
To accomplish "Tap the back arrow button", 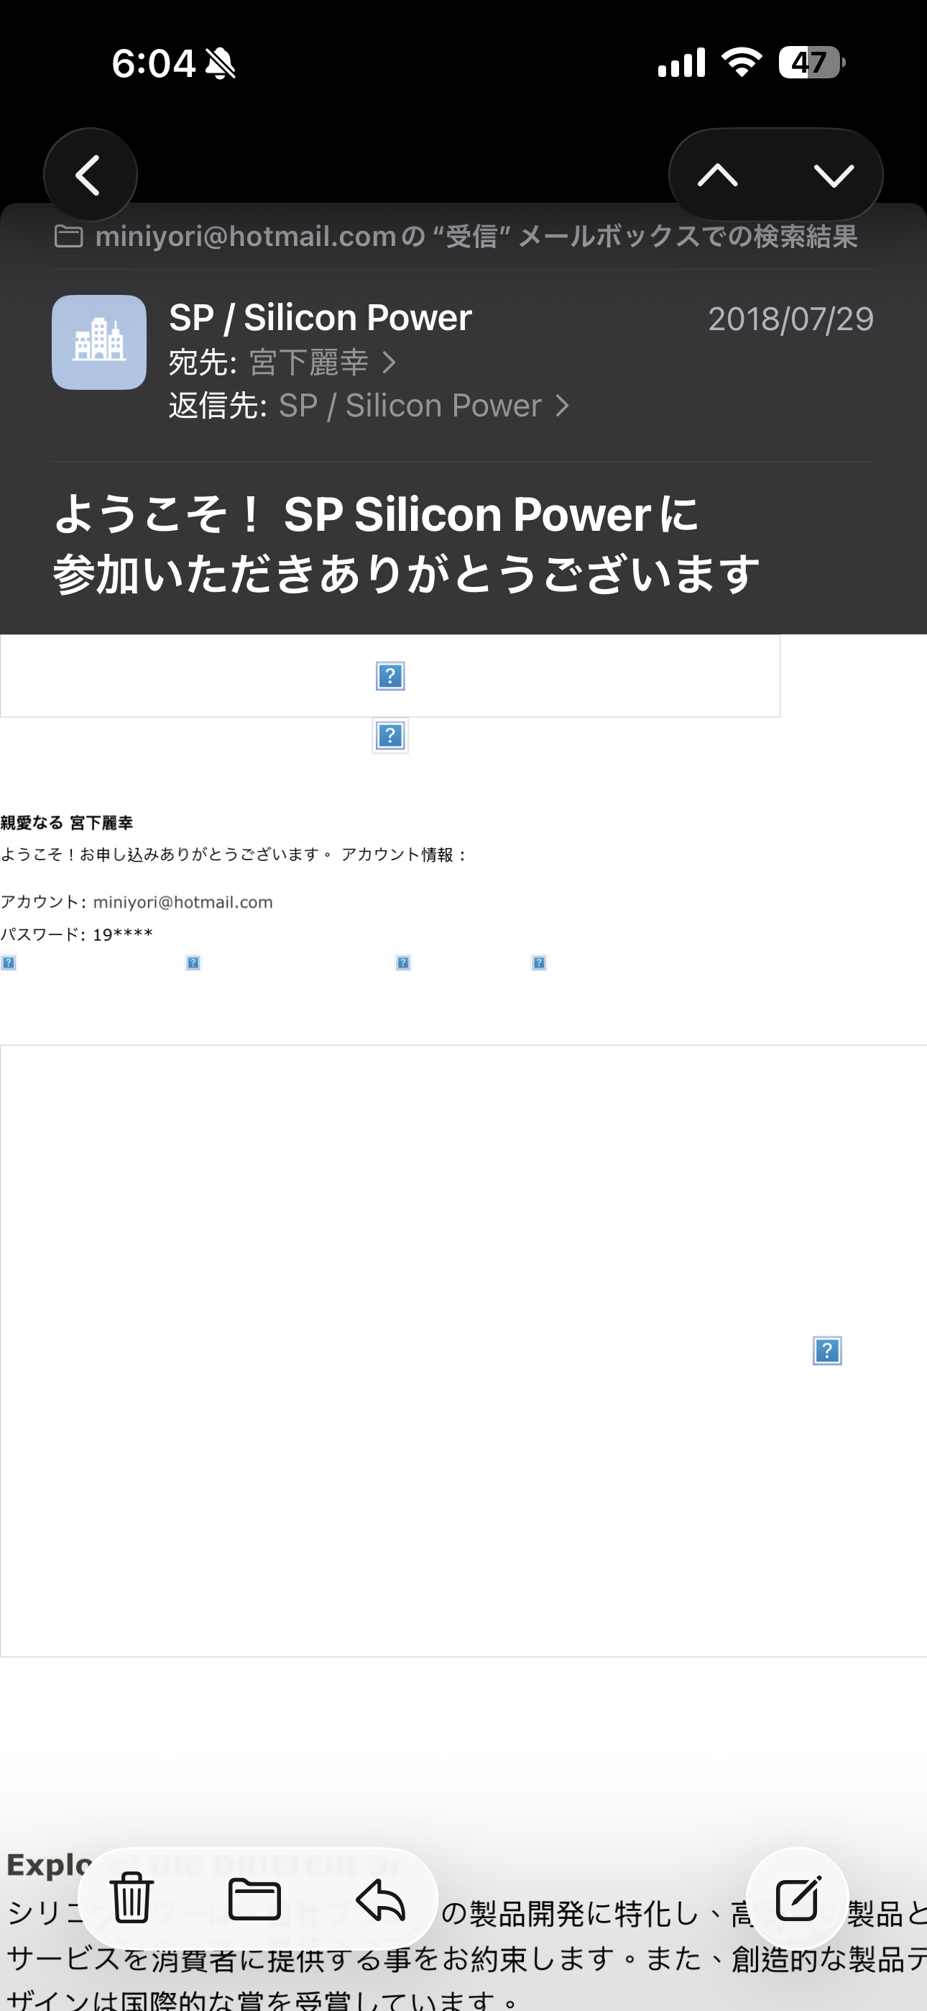I will (x=90, y=175).
